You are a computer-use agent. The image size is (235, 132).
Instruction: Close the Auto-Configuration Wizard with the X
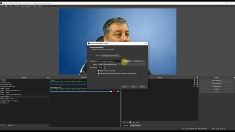tap(146, 43)
